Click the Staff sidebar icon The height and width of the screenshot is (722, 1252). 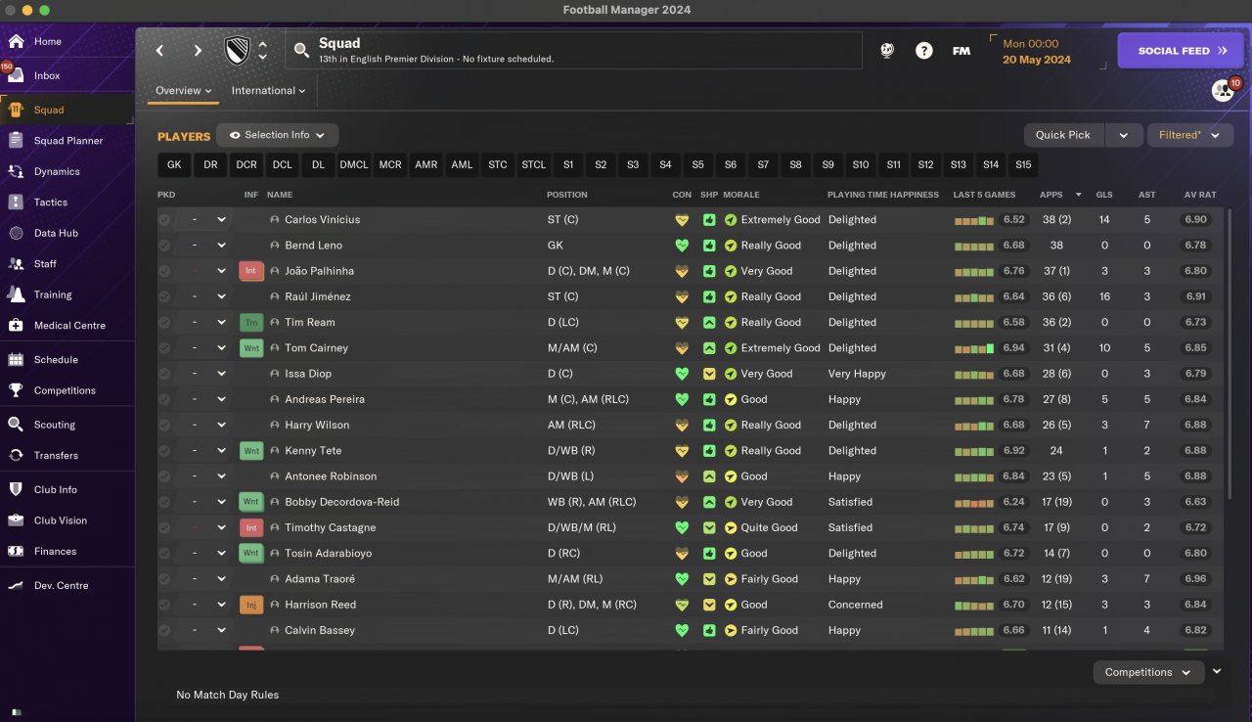pyautogui.click(x=16, y=264)
